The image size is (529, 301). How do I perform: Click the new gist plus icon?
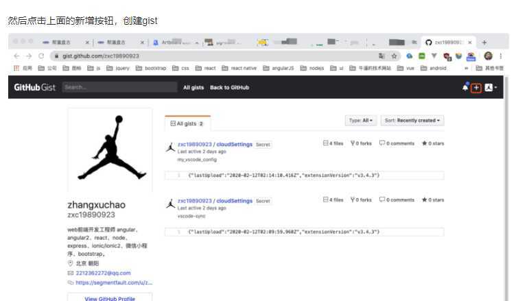[476, 88]
